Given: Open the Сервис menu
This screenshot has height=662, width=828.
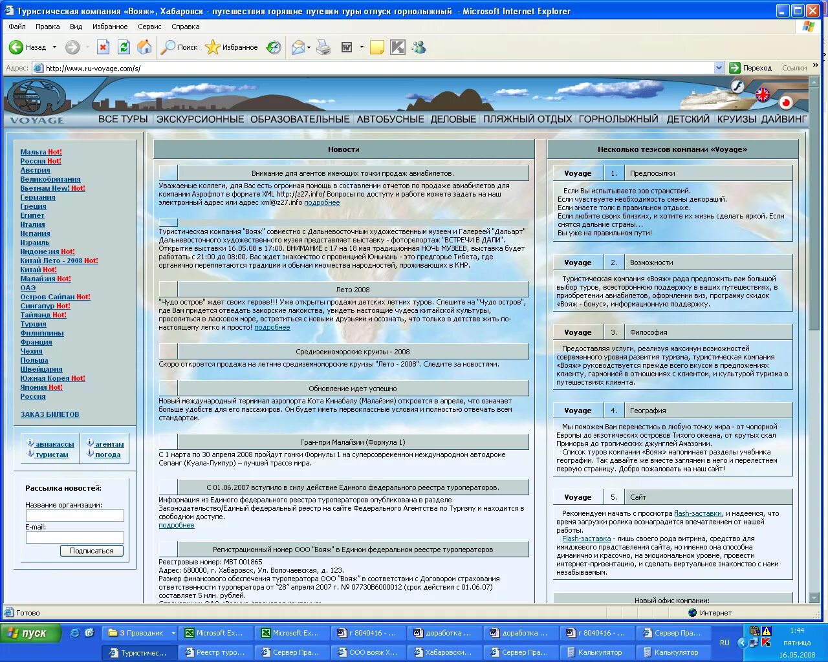Looking at the screenshot, I should [149, 27].
